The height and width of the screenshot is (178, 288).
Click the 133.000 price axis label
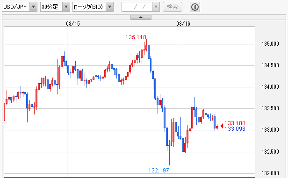point(270,130)
